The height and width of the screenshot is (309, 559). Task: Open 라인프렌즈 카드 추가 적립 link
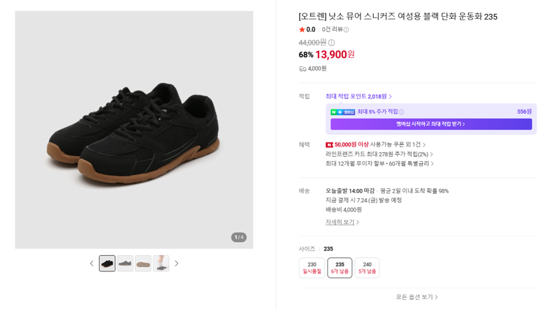pyautogui.click(x=379, y=154)
